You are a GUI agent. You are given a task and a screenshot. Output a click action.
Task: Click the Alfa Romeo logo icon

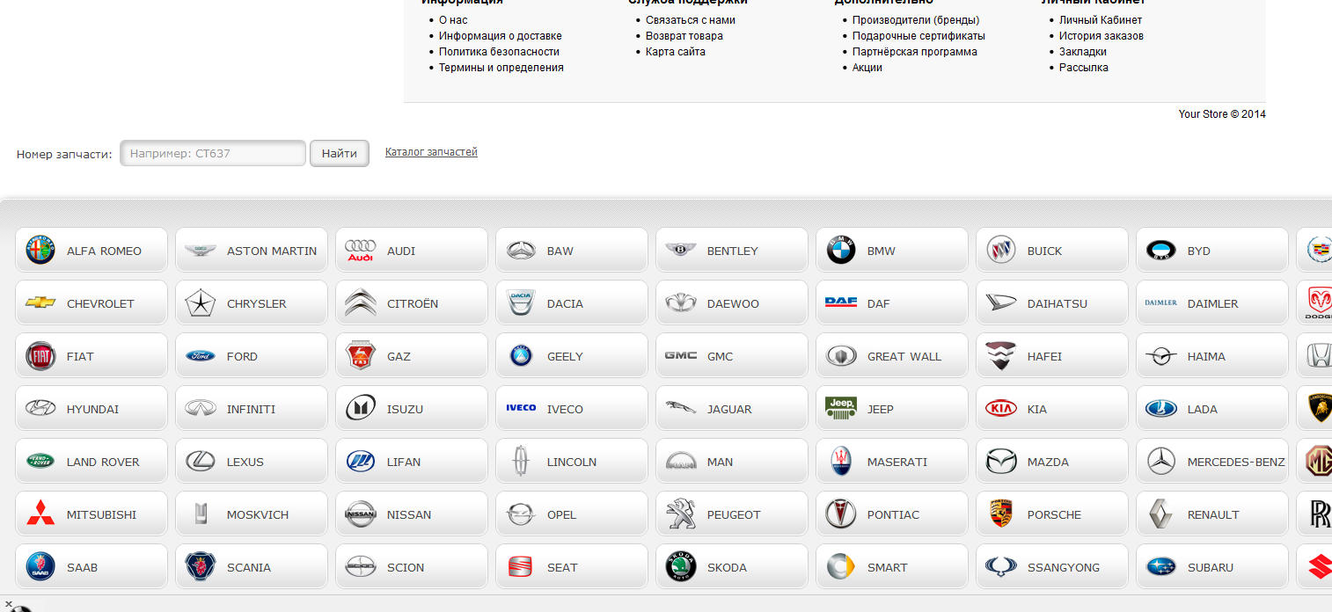coord(40,251)
